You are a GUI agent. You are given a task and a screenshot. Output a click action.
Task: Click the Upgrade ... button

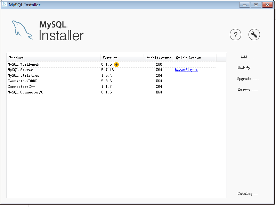(x=247, y=78)
